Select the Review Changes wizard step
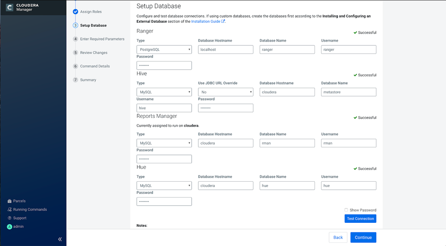 (x=94, y=53)
